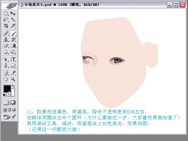Select the Elliptical Marquee tool
Viewport: 188px width, 141px height.
(x=6, y=13)
